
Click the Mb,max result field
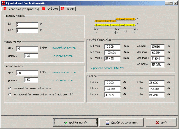click(112, 53)
